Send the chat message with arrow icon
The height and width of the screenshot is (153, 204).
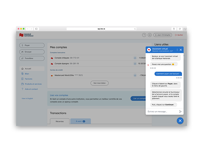180,111
